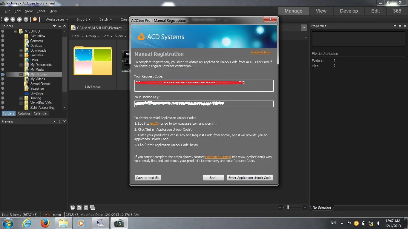Click the thumbnail size slider handle
The image size is (408, 229).
tap(288, 207)
